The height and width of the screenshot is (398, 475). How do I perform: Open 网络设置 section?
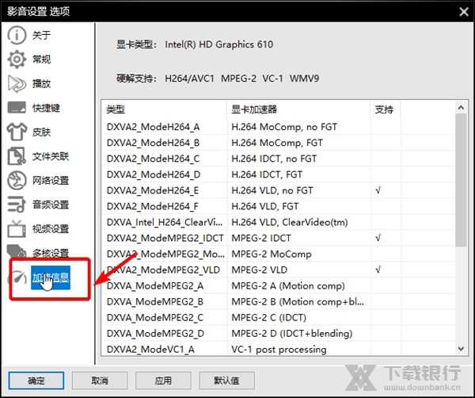tap(51, 181)
